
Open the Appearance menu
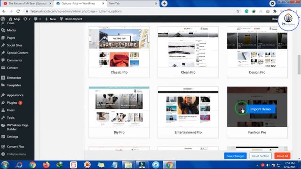tap(15, 95)
